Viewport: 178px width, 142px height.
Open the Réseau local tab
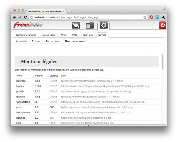pyautogui.click(x=49, y=35)
